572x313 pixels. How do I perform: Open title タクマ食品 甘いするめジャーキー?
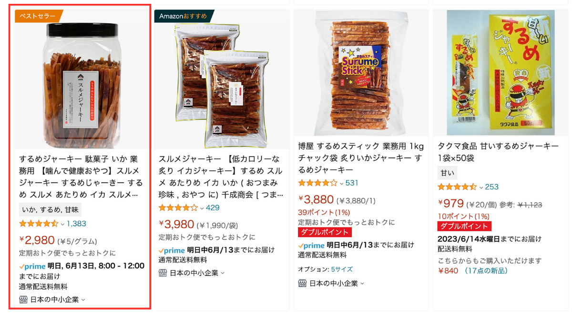(498, 152)
